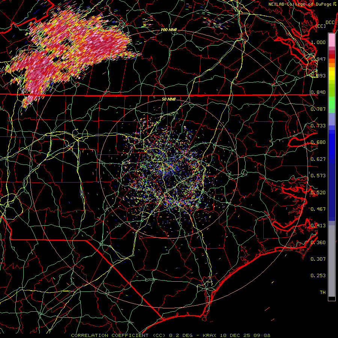Click the [CC] legend heading

(321, 26)
